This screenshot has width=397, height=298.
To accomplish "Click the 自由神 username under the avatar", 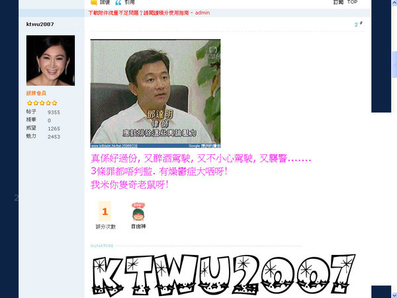I will [x=138, y=226].
